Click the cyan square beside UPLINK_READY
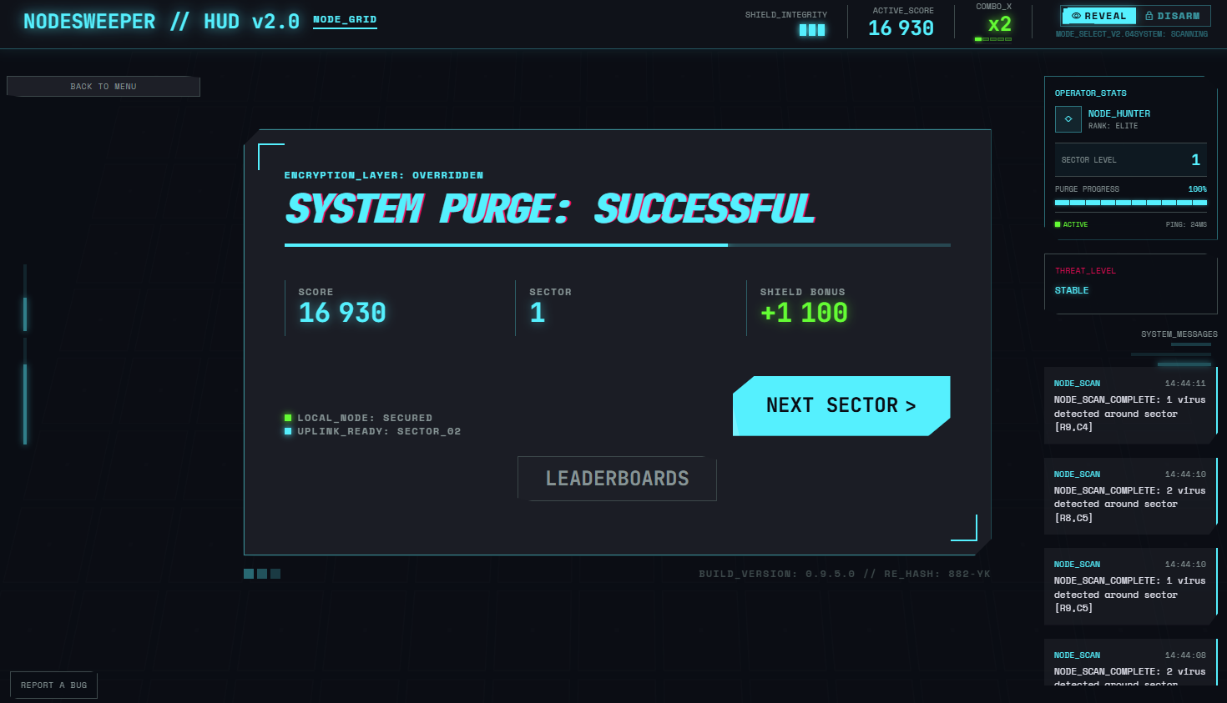The width and height of the screenshot is (1227, 703). 288,431
